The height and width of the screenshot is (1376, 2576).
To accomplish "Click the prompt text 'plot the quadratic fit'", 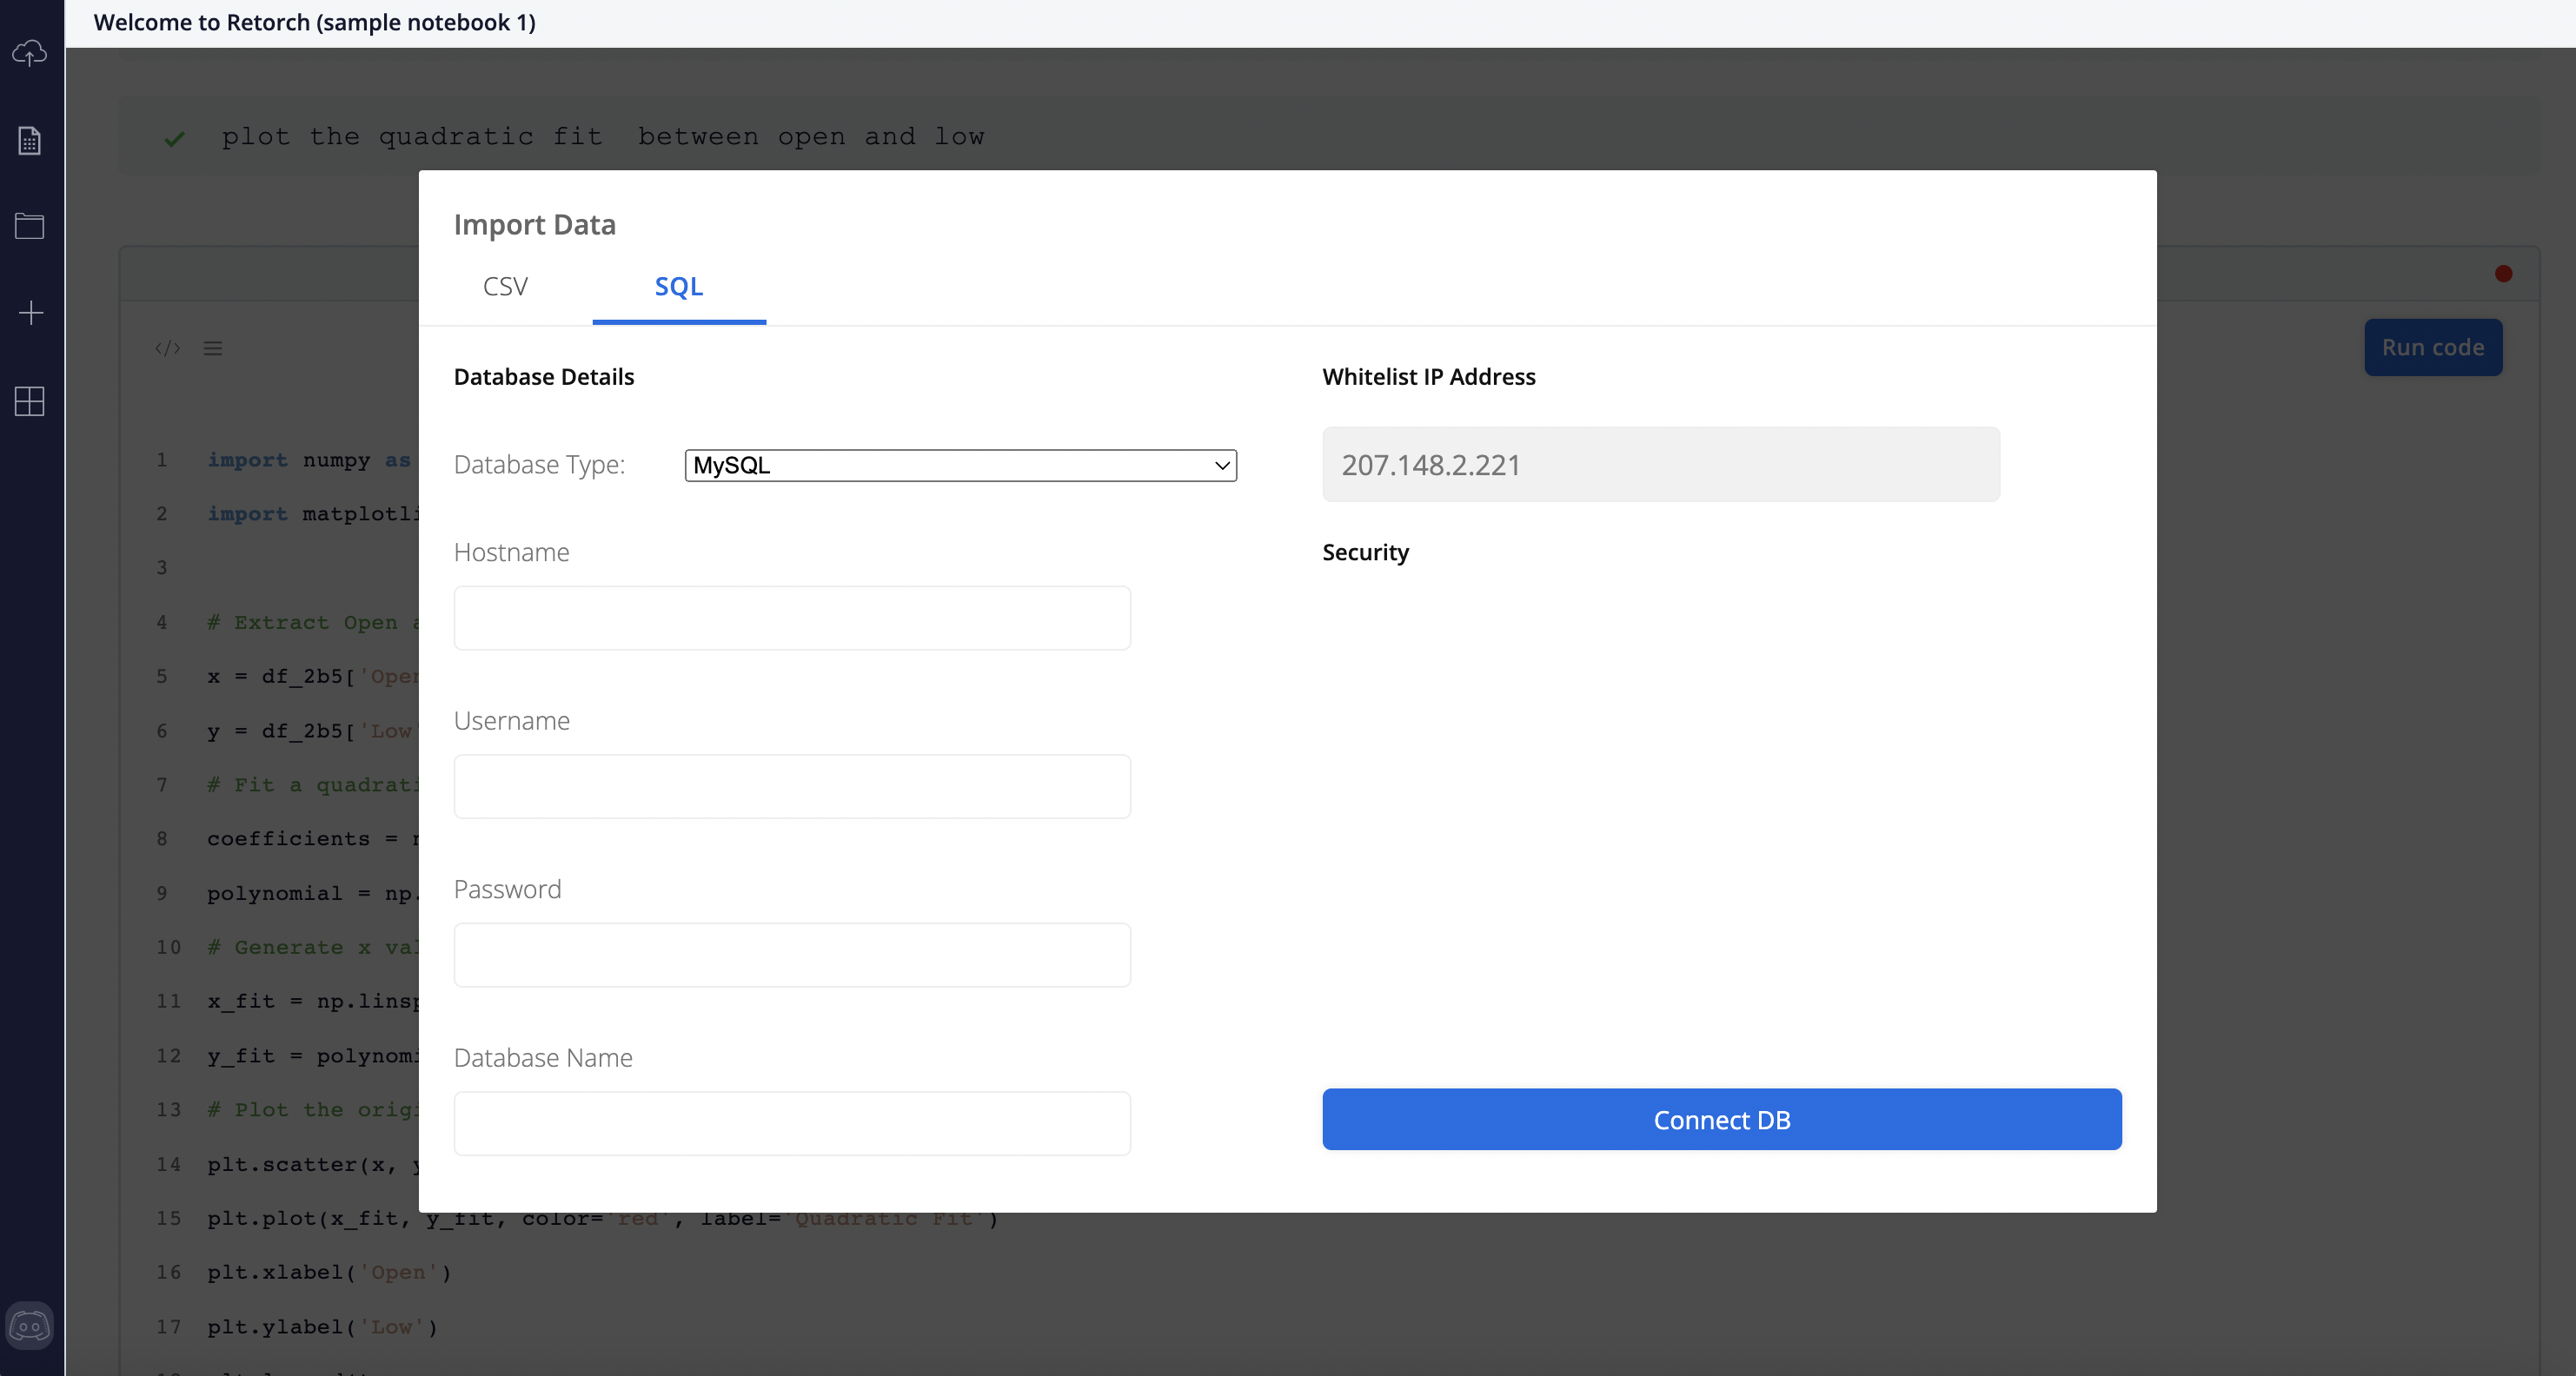I will coord(413,136).
